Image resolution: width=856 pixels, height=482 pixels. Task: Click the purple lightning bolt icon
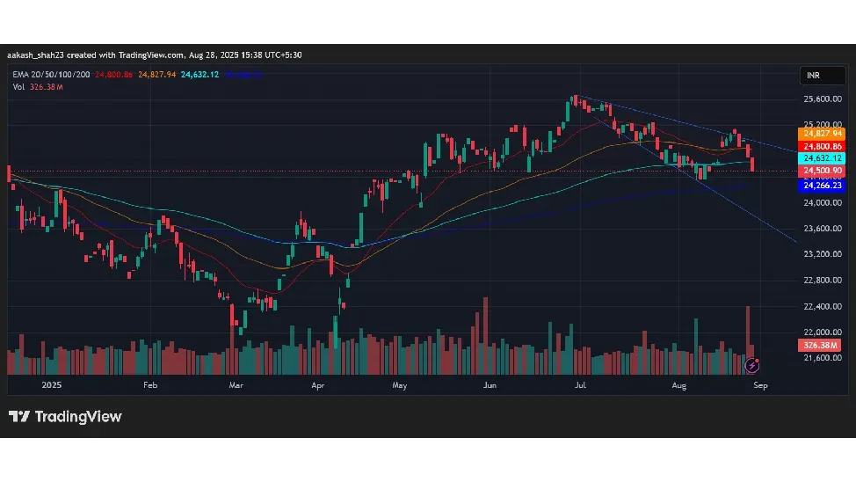point(751,365)
